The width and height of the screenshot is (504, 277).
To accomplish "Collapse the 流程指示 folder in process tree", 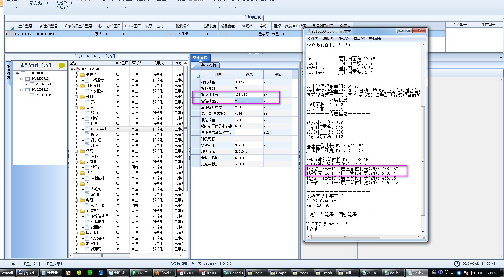I will click(x=77, y=75).
